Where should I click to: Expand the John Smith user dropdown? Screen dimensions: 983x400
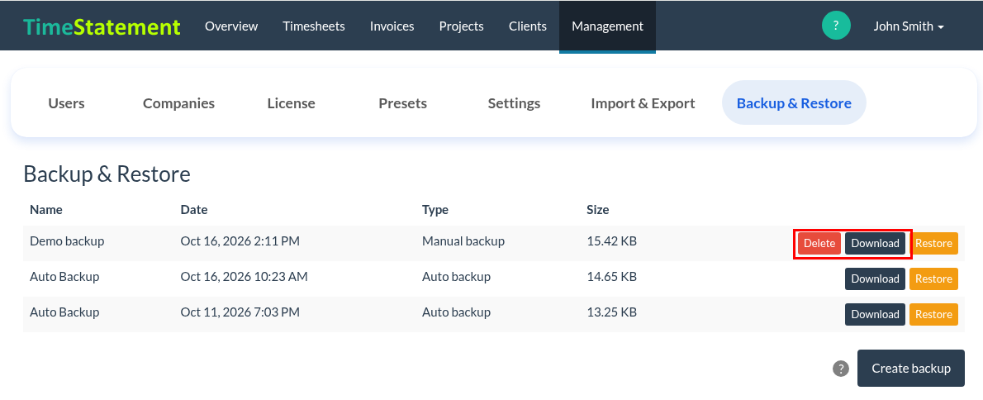909,26
